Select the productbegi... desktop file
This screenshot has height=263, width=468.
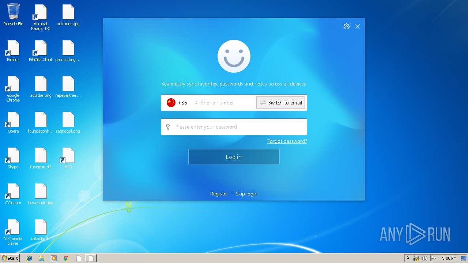pos(68,50)
